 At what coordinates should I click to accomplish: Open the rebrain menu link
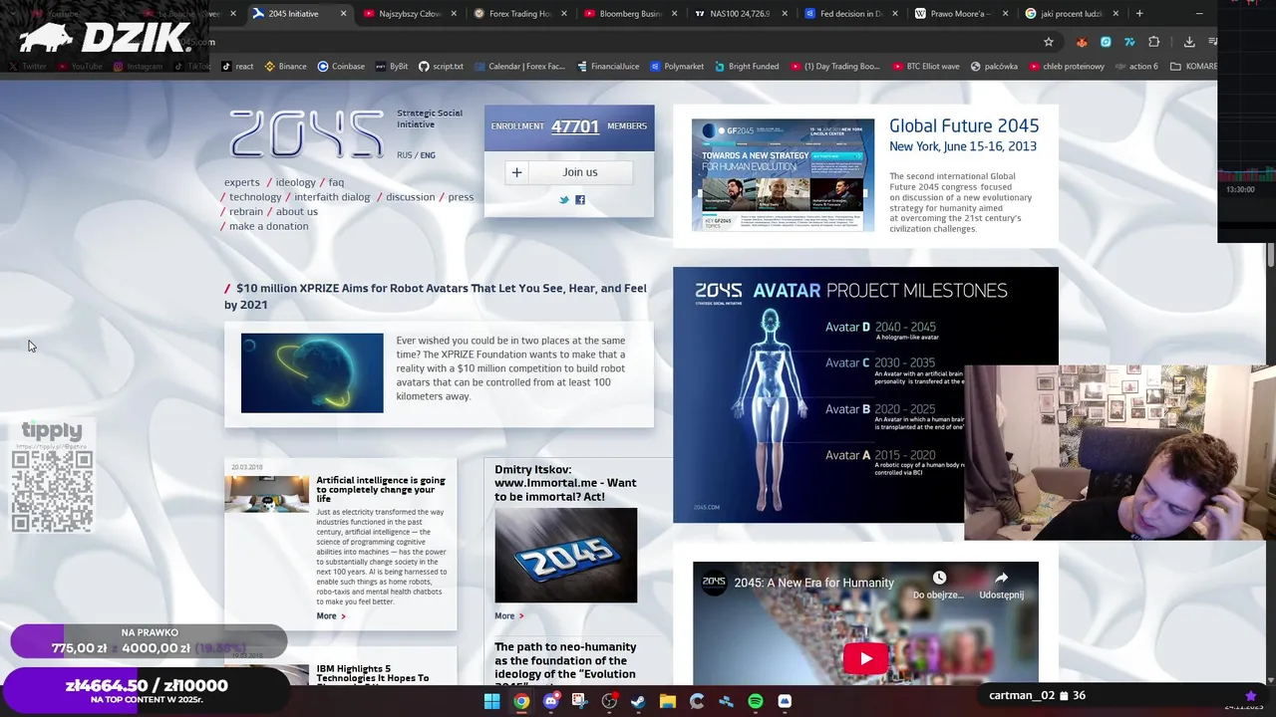pyautogui.click(x=246, y=211)
